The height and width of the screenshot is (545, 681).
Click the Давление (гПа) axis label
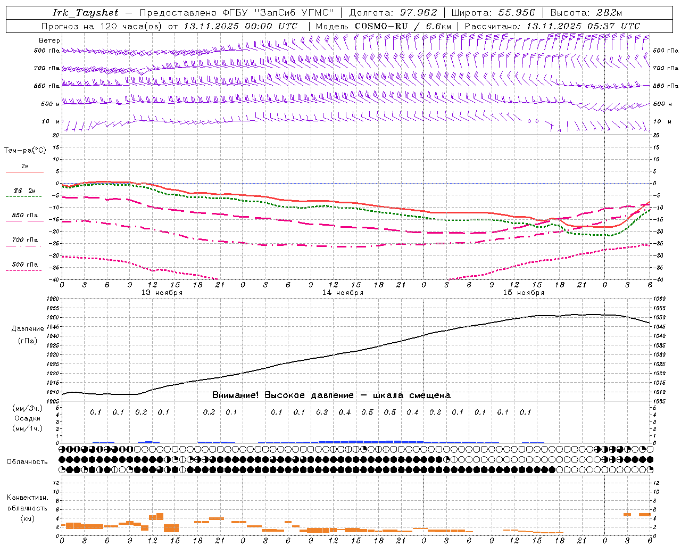pyautogui.click(x=28, y=335)
